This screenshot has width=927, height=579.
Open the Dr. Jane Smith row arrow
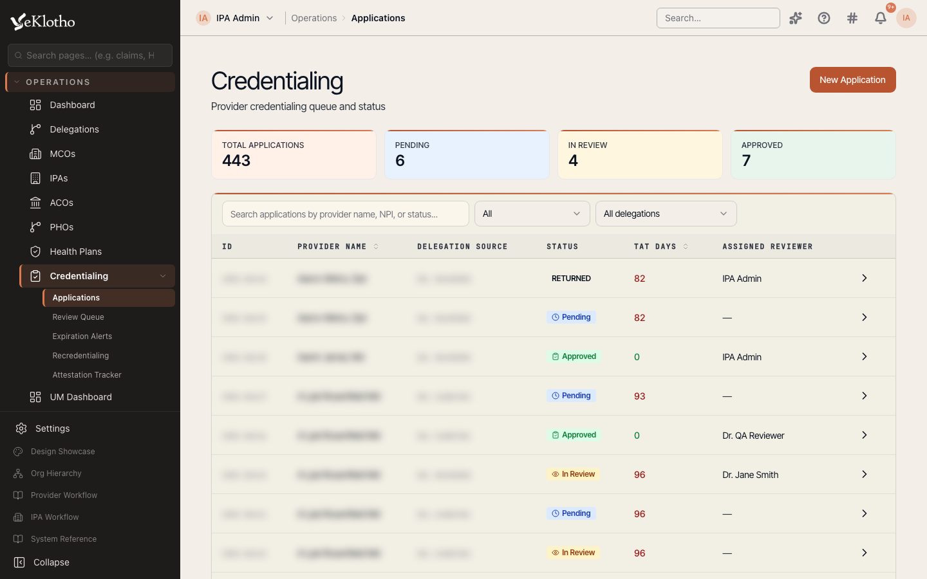pyautogui.click(x=865, y=474)
